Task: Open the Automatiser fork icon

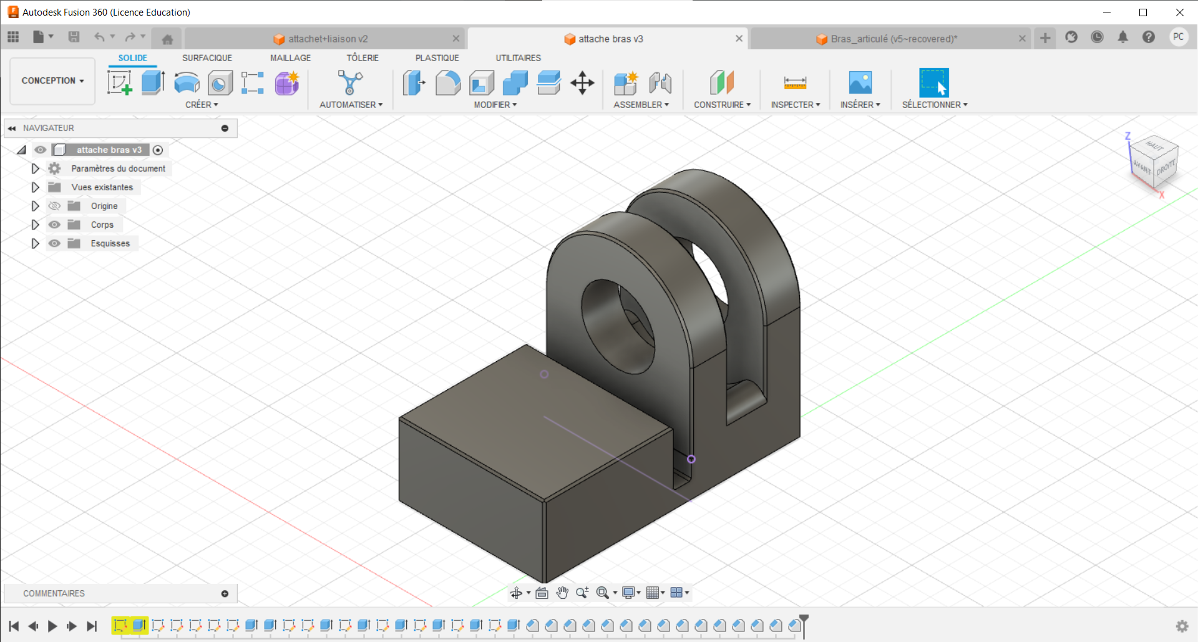Action: tap(350, 82)
